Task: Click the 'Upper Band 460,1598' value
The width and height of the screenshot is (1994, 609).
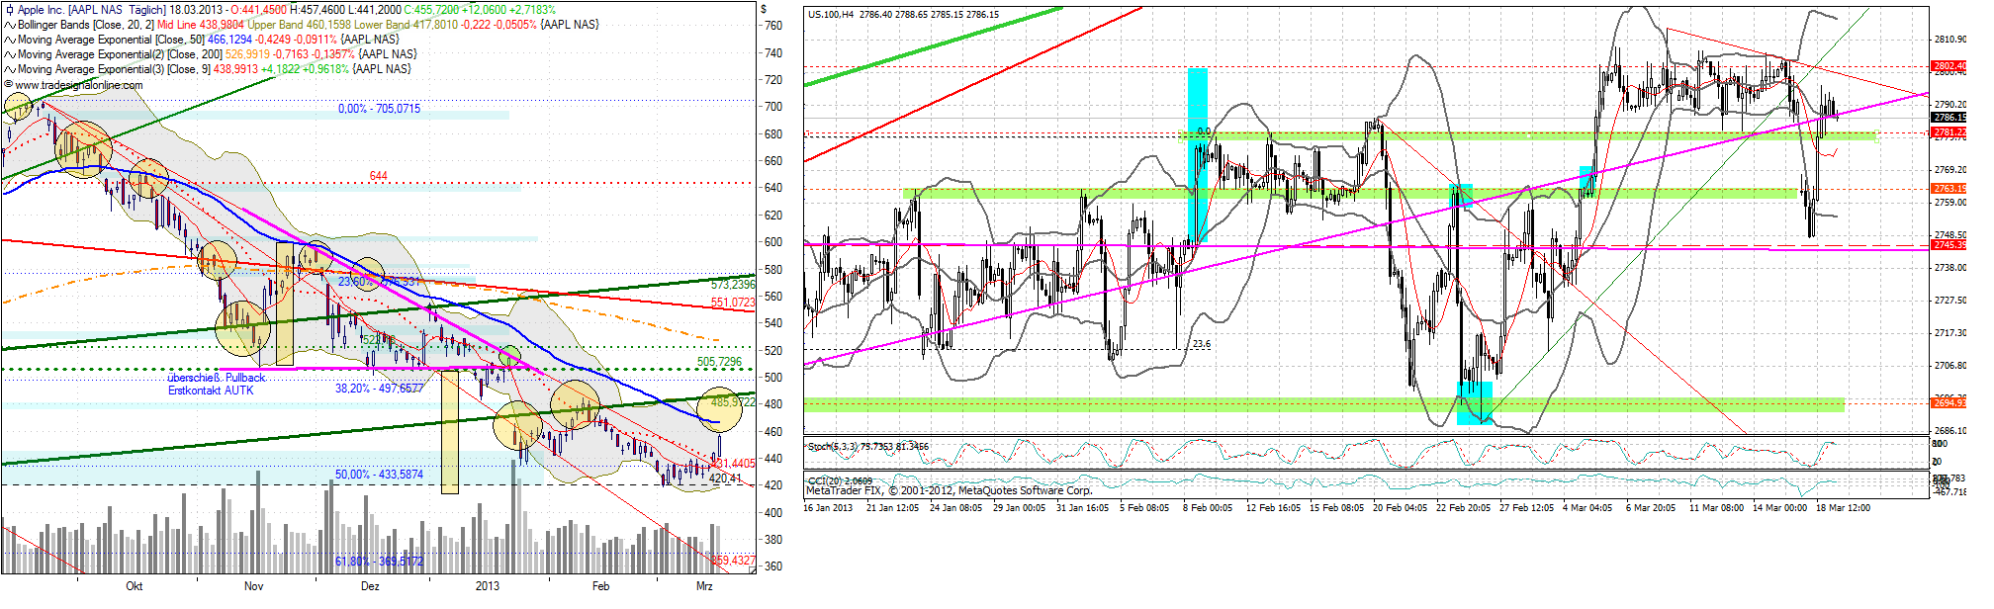Action: coord(299,25)
